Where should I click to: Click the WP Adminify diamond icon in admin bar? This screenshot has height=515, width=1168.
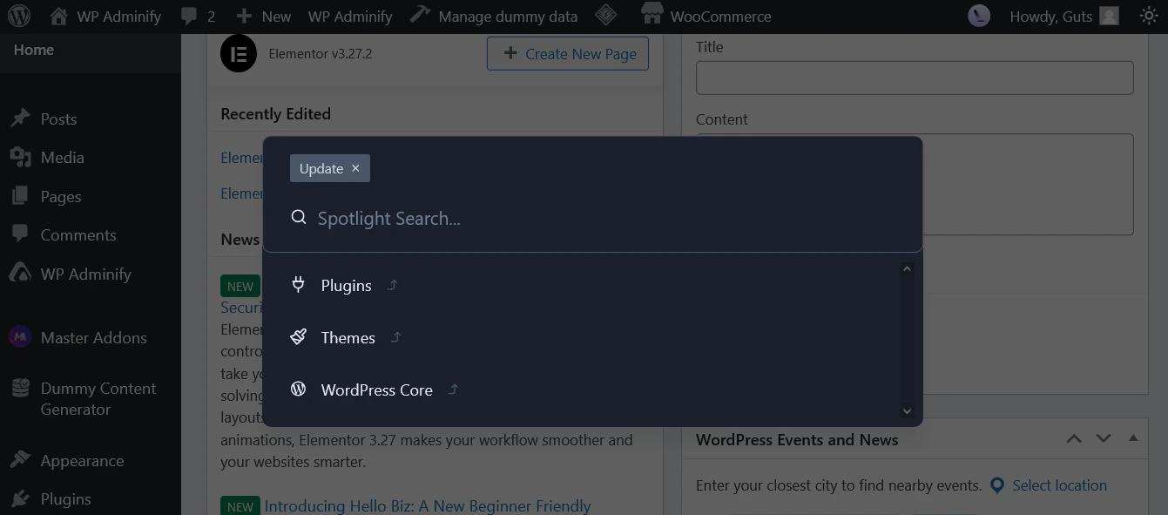point(606,14)
